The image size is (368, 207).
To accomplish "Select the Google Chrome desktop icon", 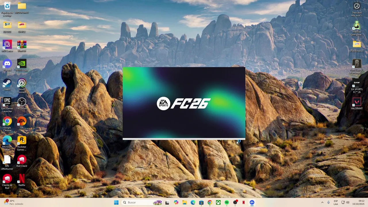I will [7, 124].
